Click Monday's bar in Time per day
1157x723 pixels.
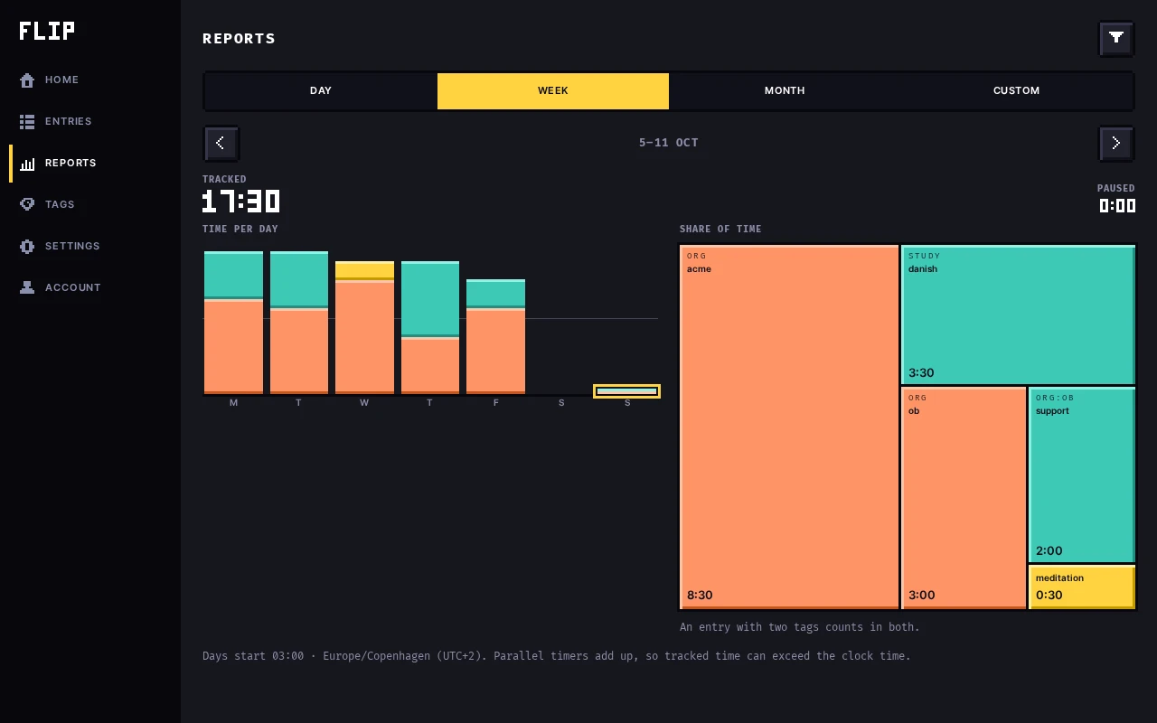(x=233, y=323)
